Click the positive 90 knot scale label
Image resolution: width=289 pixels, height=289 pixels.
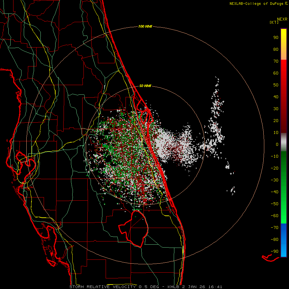tap(276, 38)
